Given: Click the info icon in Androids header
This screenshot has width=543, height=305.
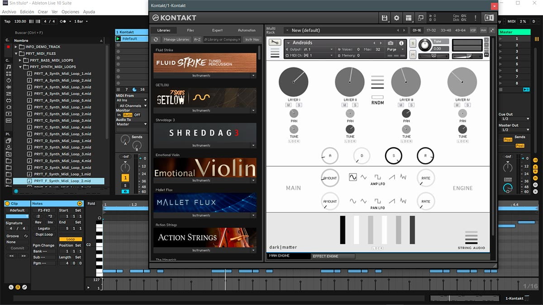Looking at the screenshot, I should [401, 43].
